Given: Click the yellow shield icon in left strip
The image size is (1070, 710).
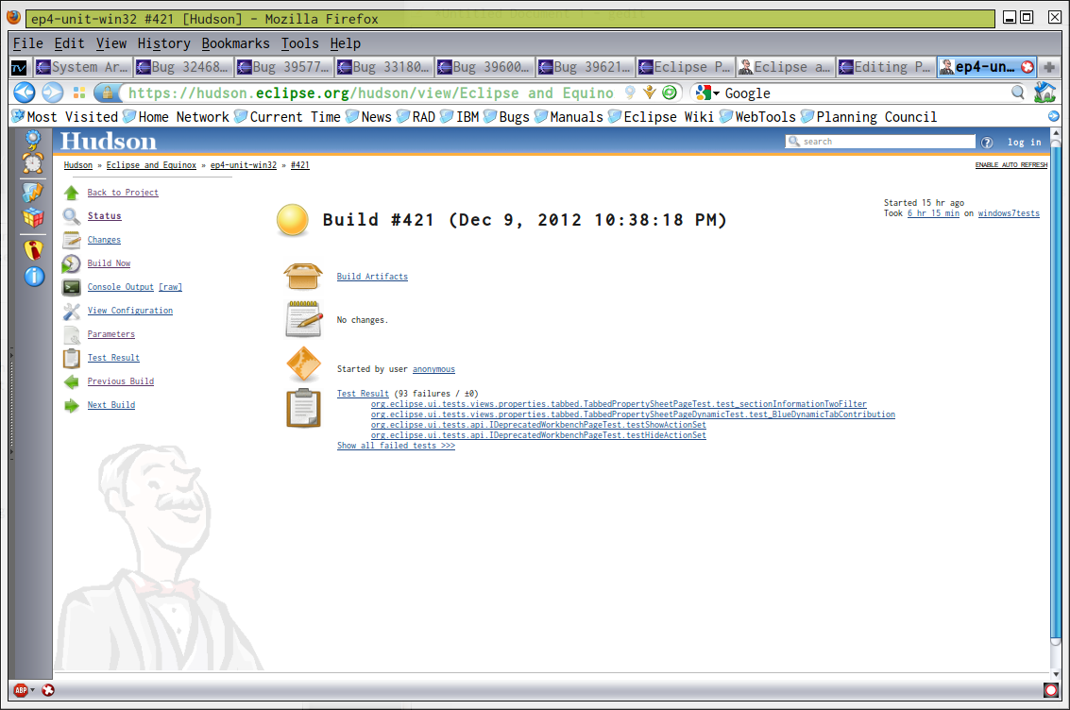Looking at the screenshot, I should [x=33, y=249].
